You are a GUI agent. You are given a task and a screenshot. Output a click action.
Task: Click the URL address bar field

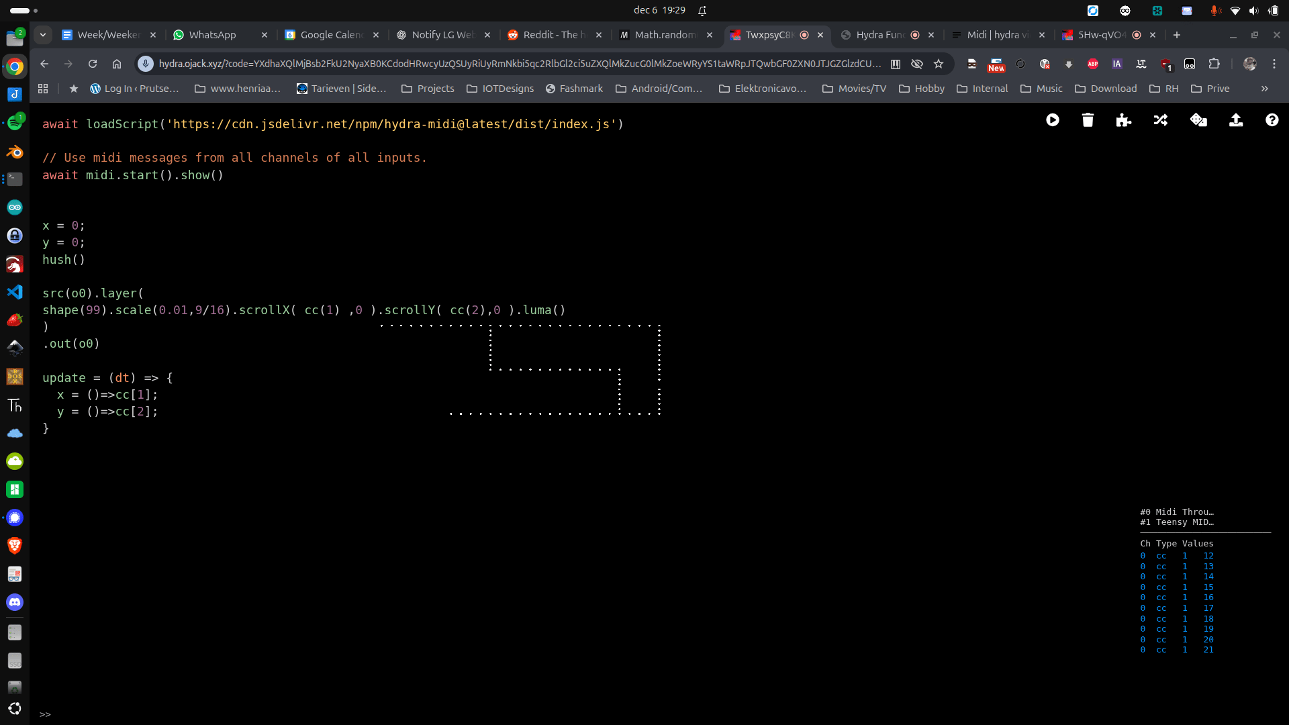[x=517, y=64]
